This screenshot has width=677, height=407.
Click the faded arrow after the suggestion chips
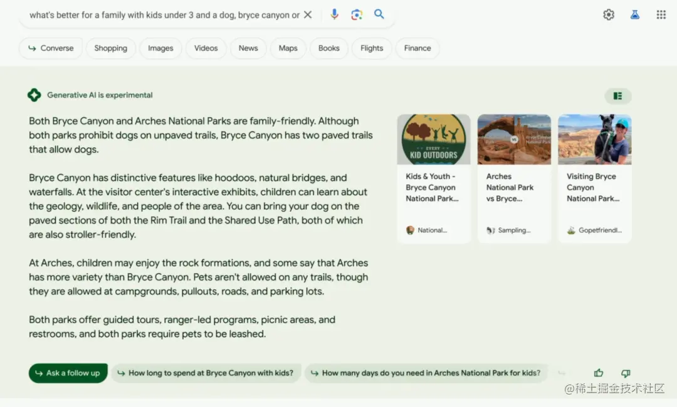tap(561, 373)
